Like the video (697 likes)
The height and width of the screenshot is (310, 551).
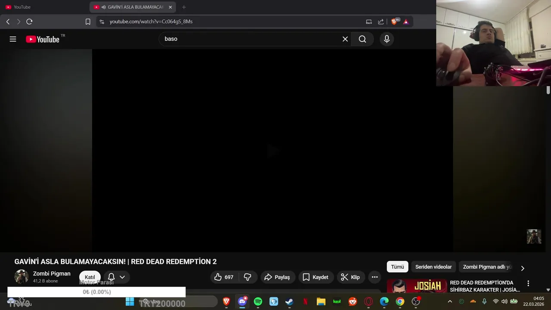(223, 277)
